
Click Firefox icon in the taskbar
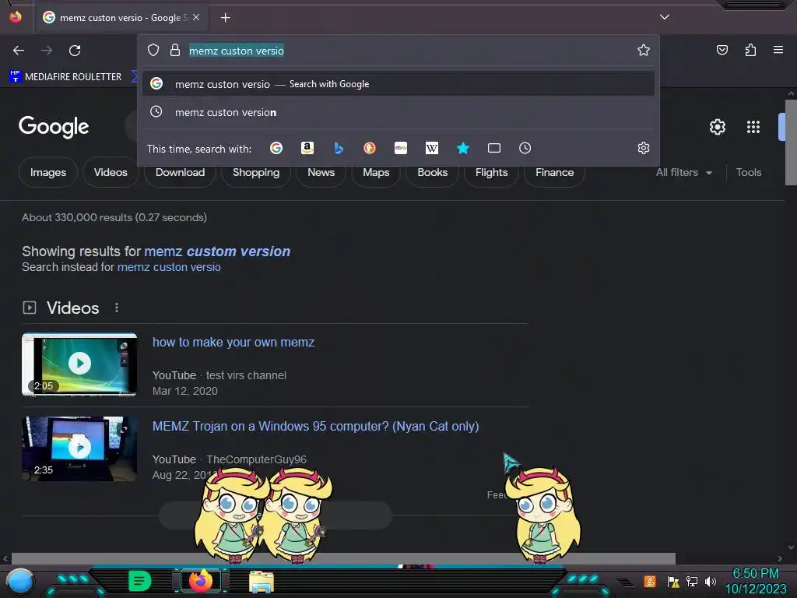[x=201, y=581]
